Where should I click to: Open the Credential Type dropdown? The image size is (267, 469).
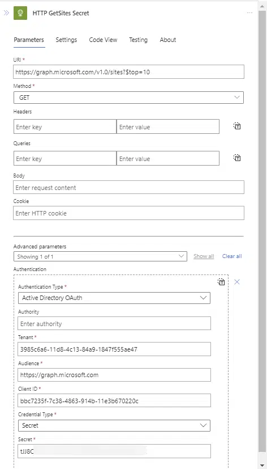tap(114, 425)
